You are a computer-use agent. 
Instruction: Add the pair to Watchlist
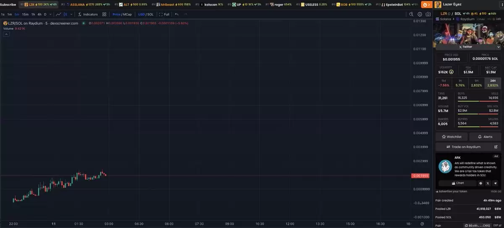click(x=451, y=137)
